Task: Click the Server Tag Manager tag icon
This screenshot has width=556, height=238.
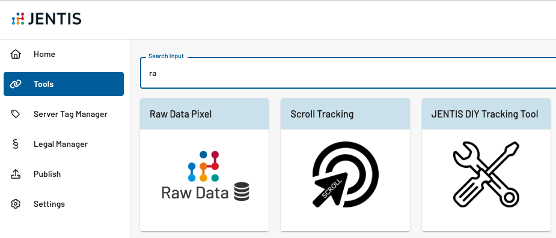Action: [x=16, y=114]
